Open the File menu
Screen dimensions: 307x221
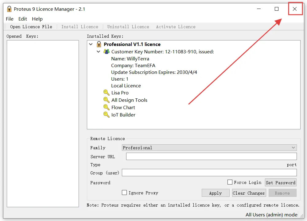tap(10, 19)
